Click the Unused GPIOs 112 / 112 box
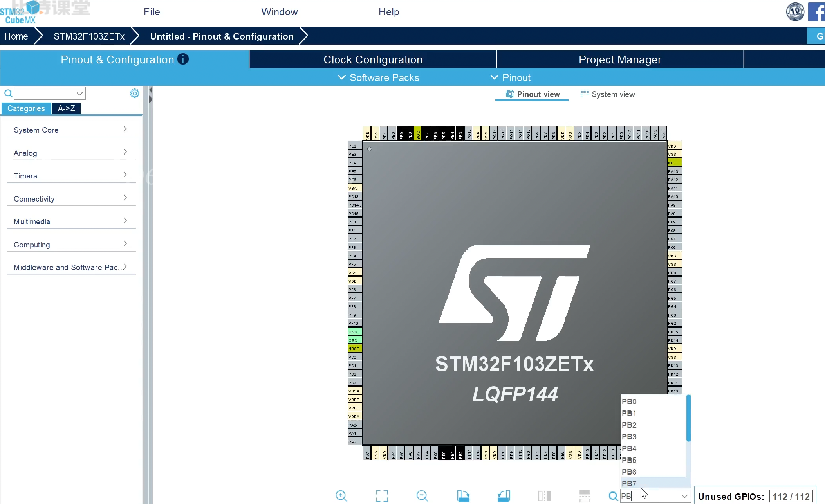Screen dimensions: 825x504 click(791, 496)
